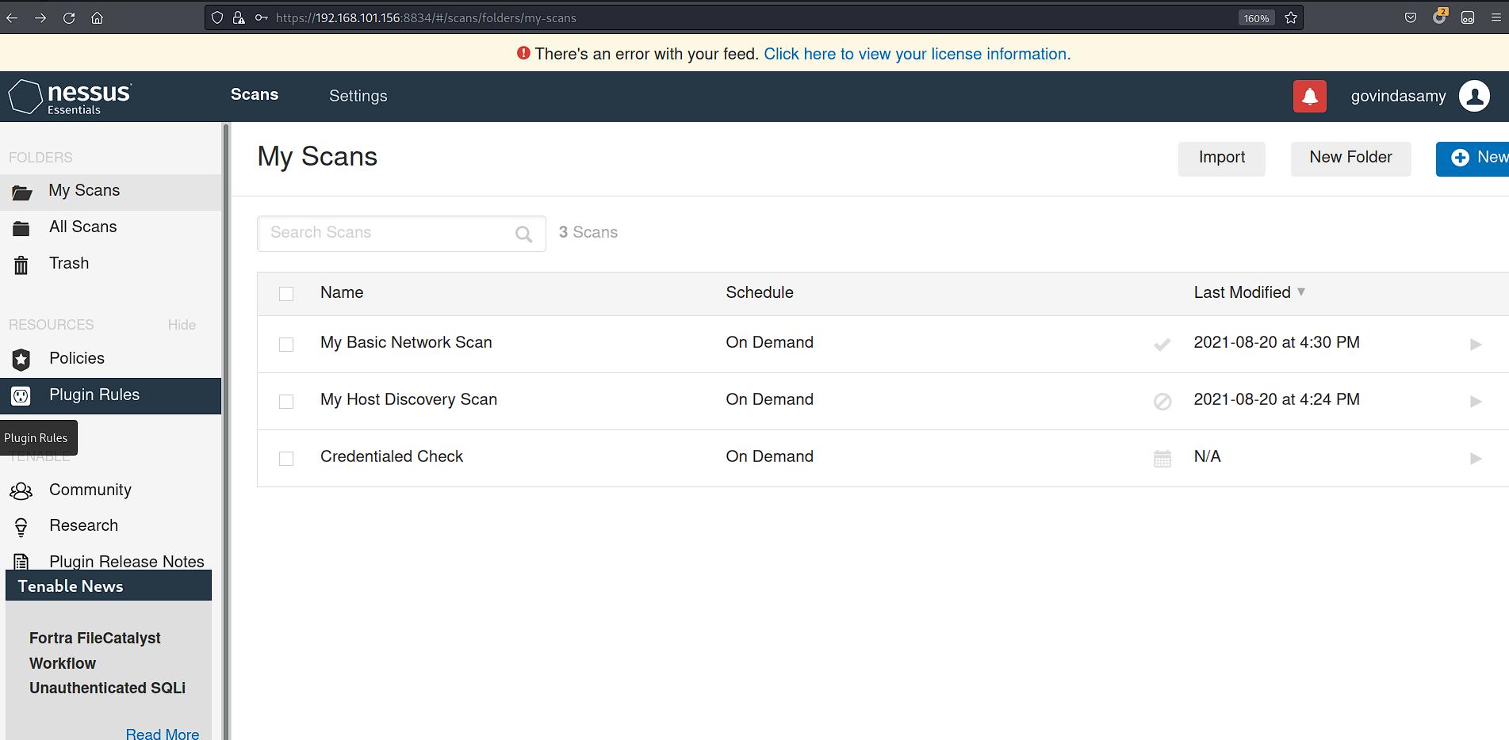The width and height of the screenshot is (1509, 740).
Task: Reload the page with browser refresh icon
Action: click(69, 17)
